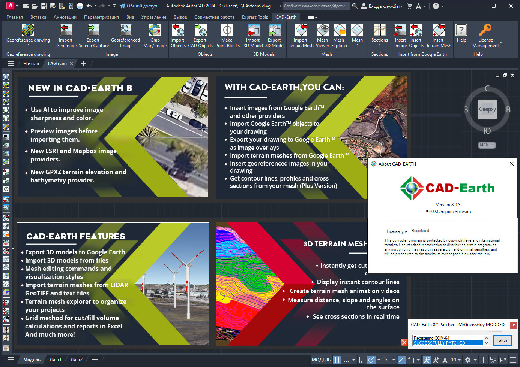Toggle the drawing grid display
This screenshot has width=520, height=367.
click(x=337, y=360)
